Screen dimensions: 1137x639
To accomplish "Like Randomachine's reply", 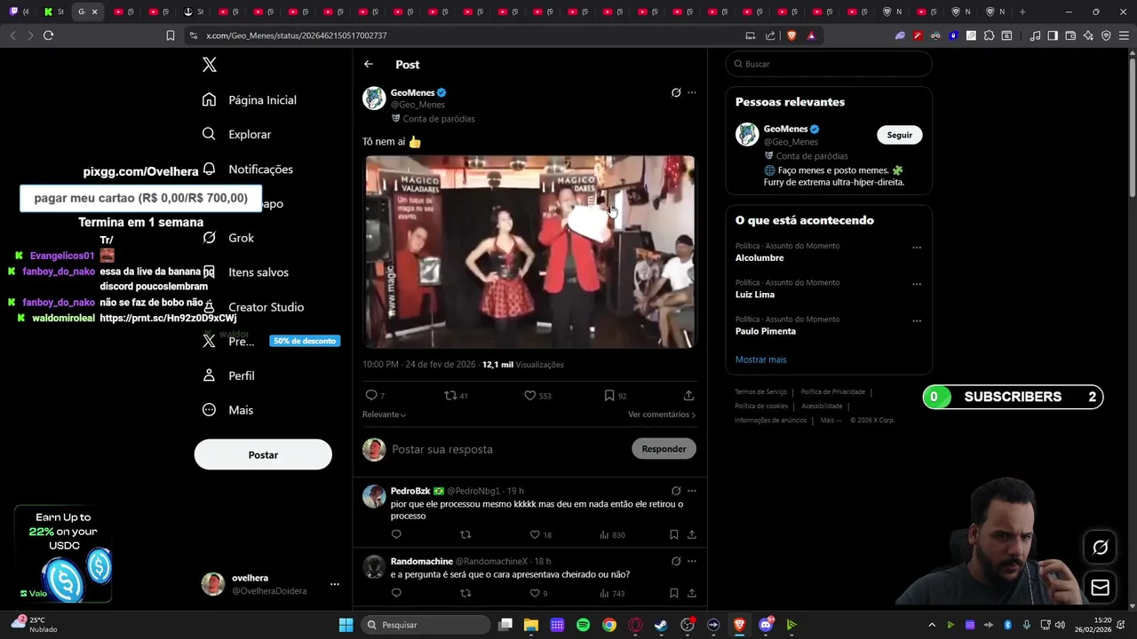I will 535,593.
